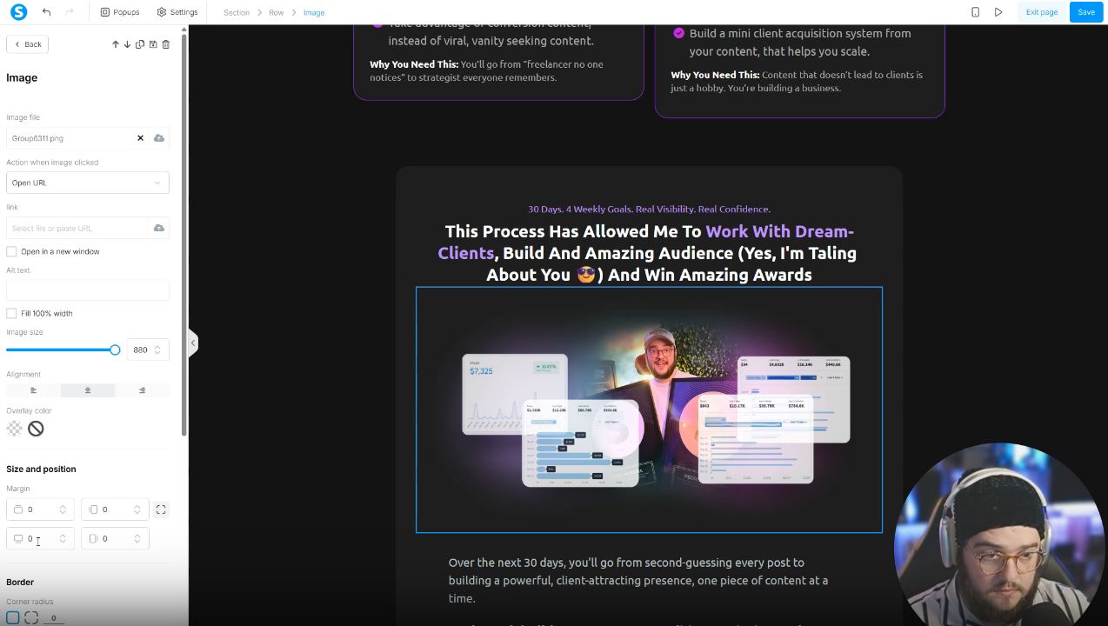Viewport: 1108px width, 626px height.
Task: Adjust image size 880 stepper
Action: coord(157,350)
